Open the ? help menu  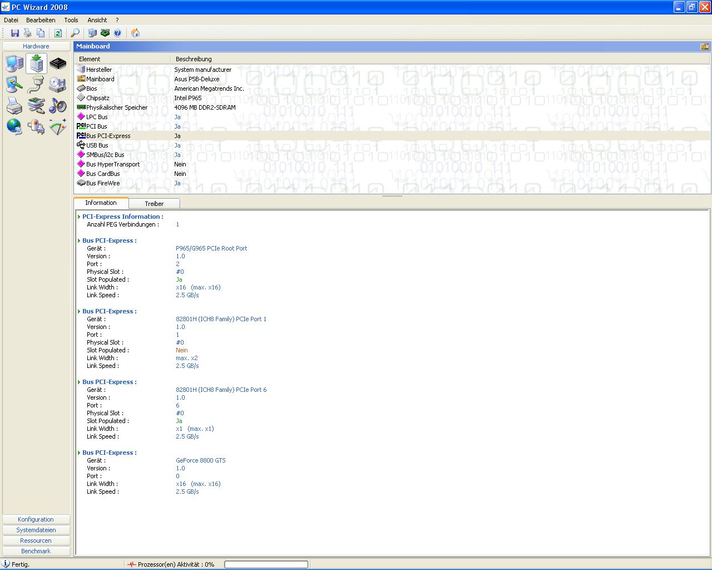(x=117, y=20)
